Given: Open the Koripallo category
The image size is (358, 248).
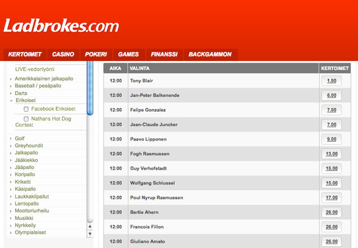Looking at the screenshot, I should tap(25, 174).
